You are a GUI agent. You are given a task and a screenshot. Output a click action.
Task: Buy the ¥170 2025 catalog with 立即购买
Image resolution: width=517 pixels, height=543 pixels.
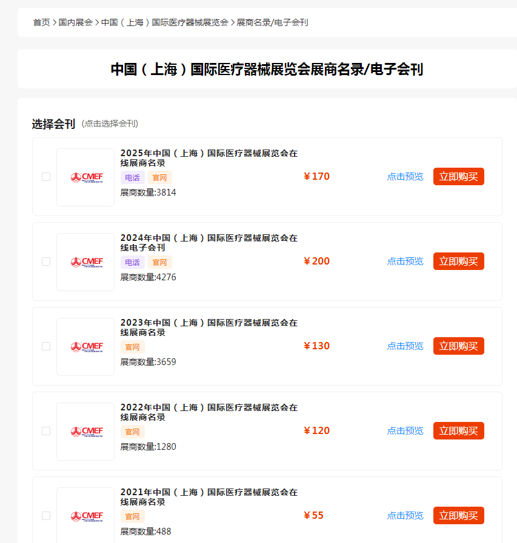click(458, 177)
